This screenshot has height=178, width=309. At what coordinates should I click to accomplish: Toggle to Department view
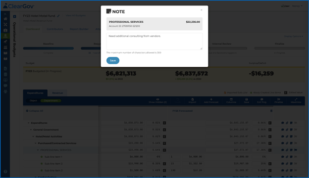[x=51, y=100]
